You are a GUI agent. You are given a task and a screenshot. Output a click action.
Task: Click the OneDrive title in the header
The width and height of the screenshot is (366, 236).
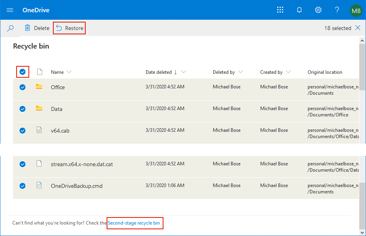(x=36, y=10)
